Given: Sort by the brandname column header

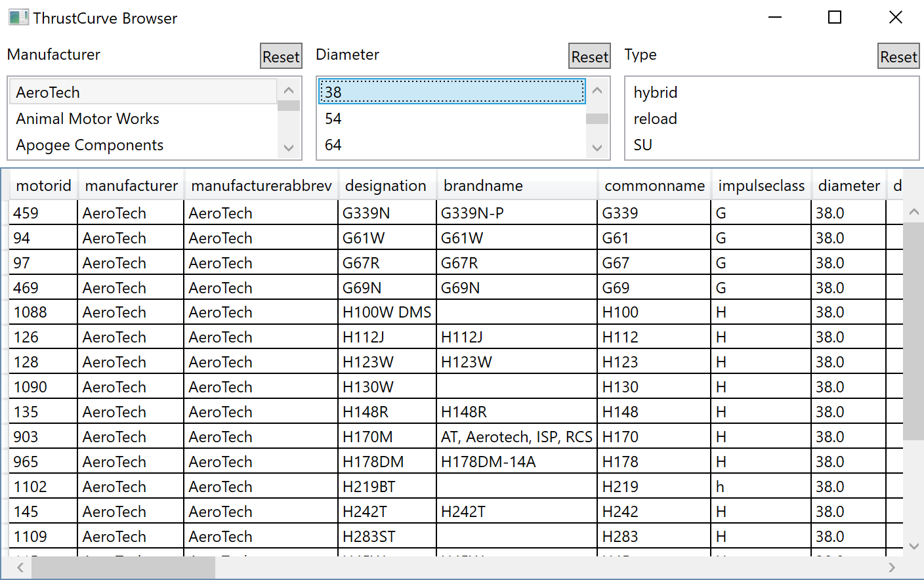Looking at the screenshot, I should point(516,186).
